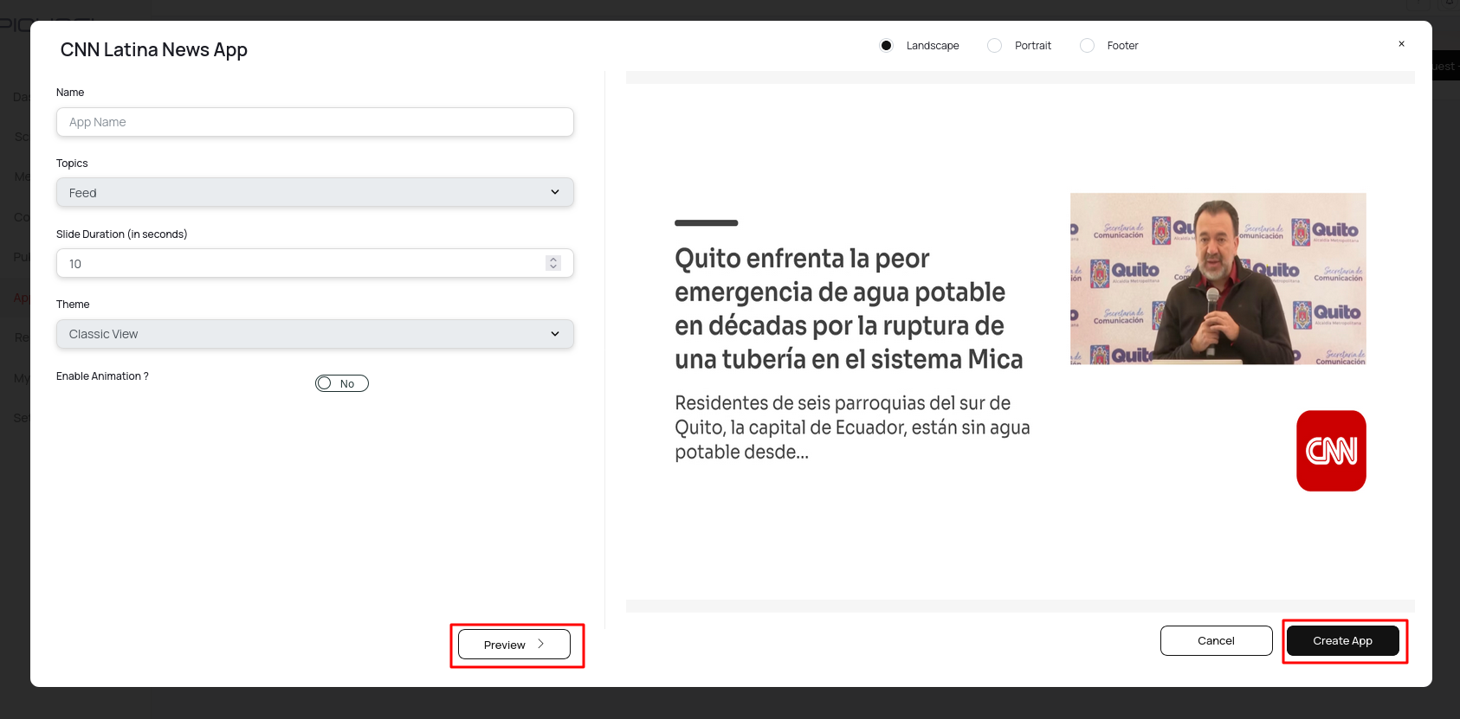Viewport: 1460px width, 719px height.
Task: Open the Topics dropdown showing Feed
Action: 314,192
